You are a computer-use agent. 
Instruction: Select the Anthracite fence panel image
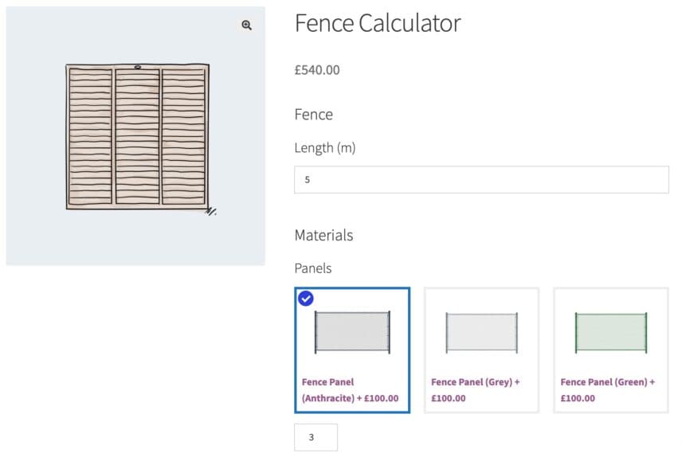pos(351,334)
